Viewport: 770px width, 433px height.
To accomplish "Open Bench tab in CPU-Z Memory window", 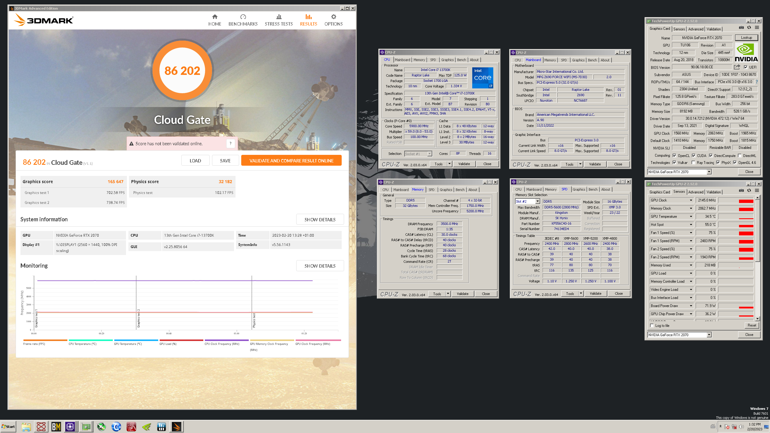I will 460,190.
